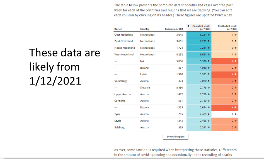The width and height of the screenshot is (264, 159).
Task: Click the sort triangle beside Cases last week
Action: (x=188, y=26)
